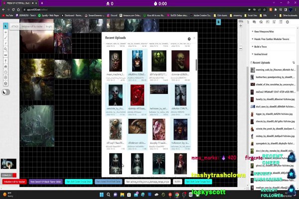Click spongebob_by_disse86 upload in sidebar
The height and width of the screenshot is (199, 299).
click(x=273, y=144)
